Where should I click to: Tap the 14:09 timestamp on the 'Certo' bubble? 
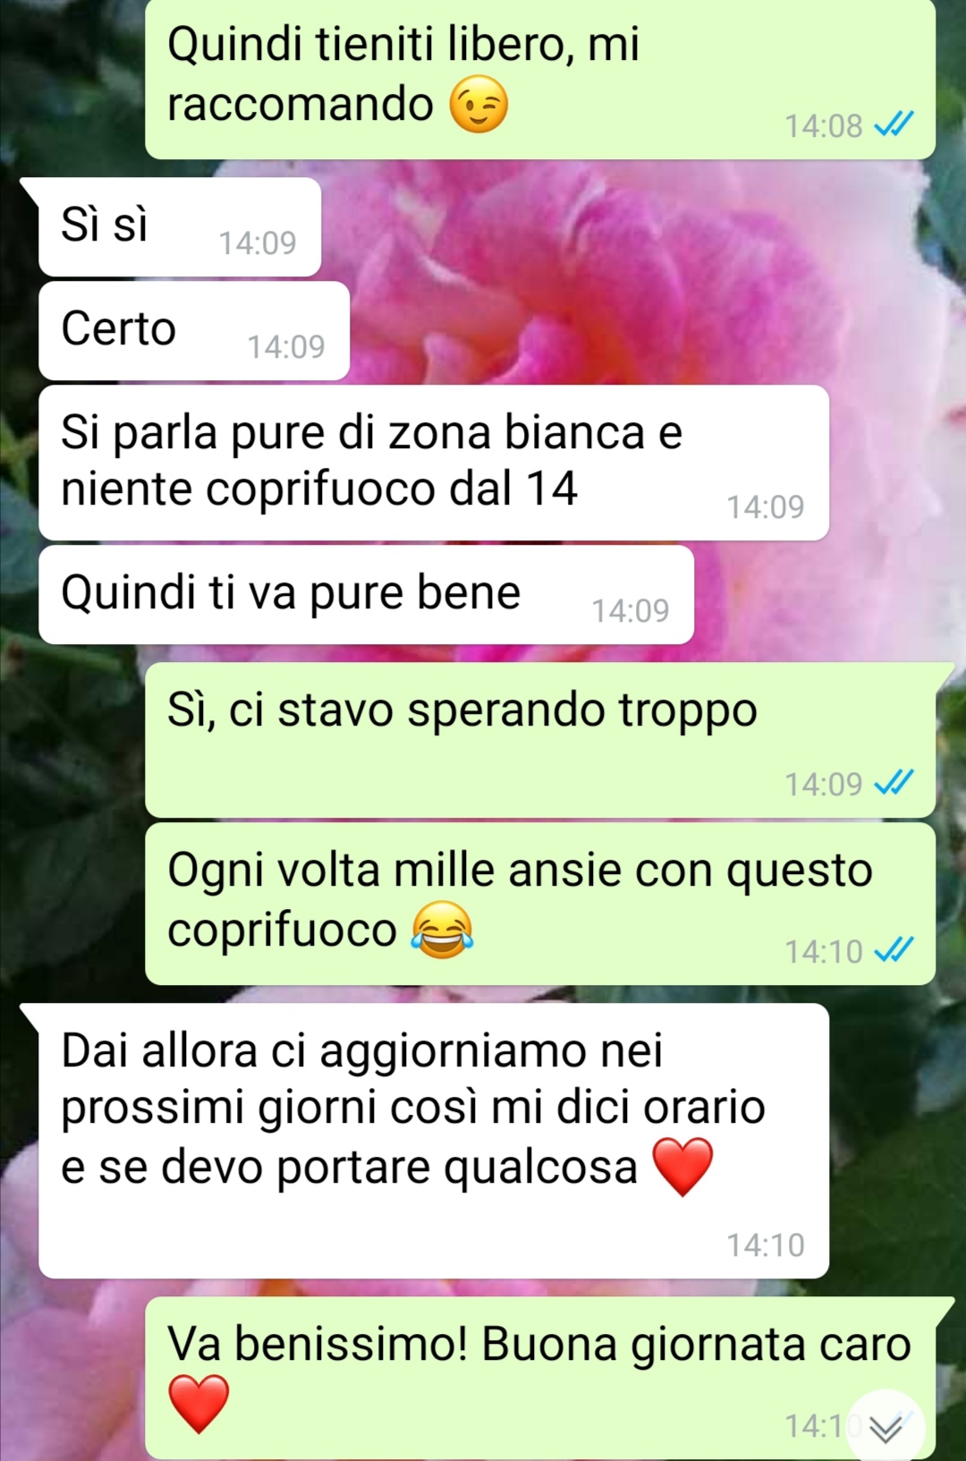(286, 347)
